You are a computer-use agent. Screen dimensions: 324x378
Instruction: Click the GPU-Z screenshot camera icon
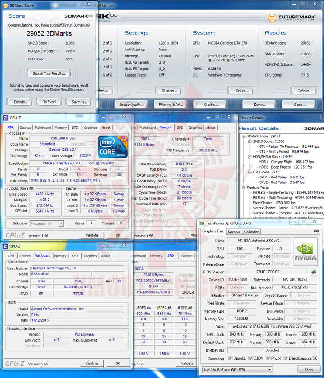pyautogui.click(x=316, y=231)
